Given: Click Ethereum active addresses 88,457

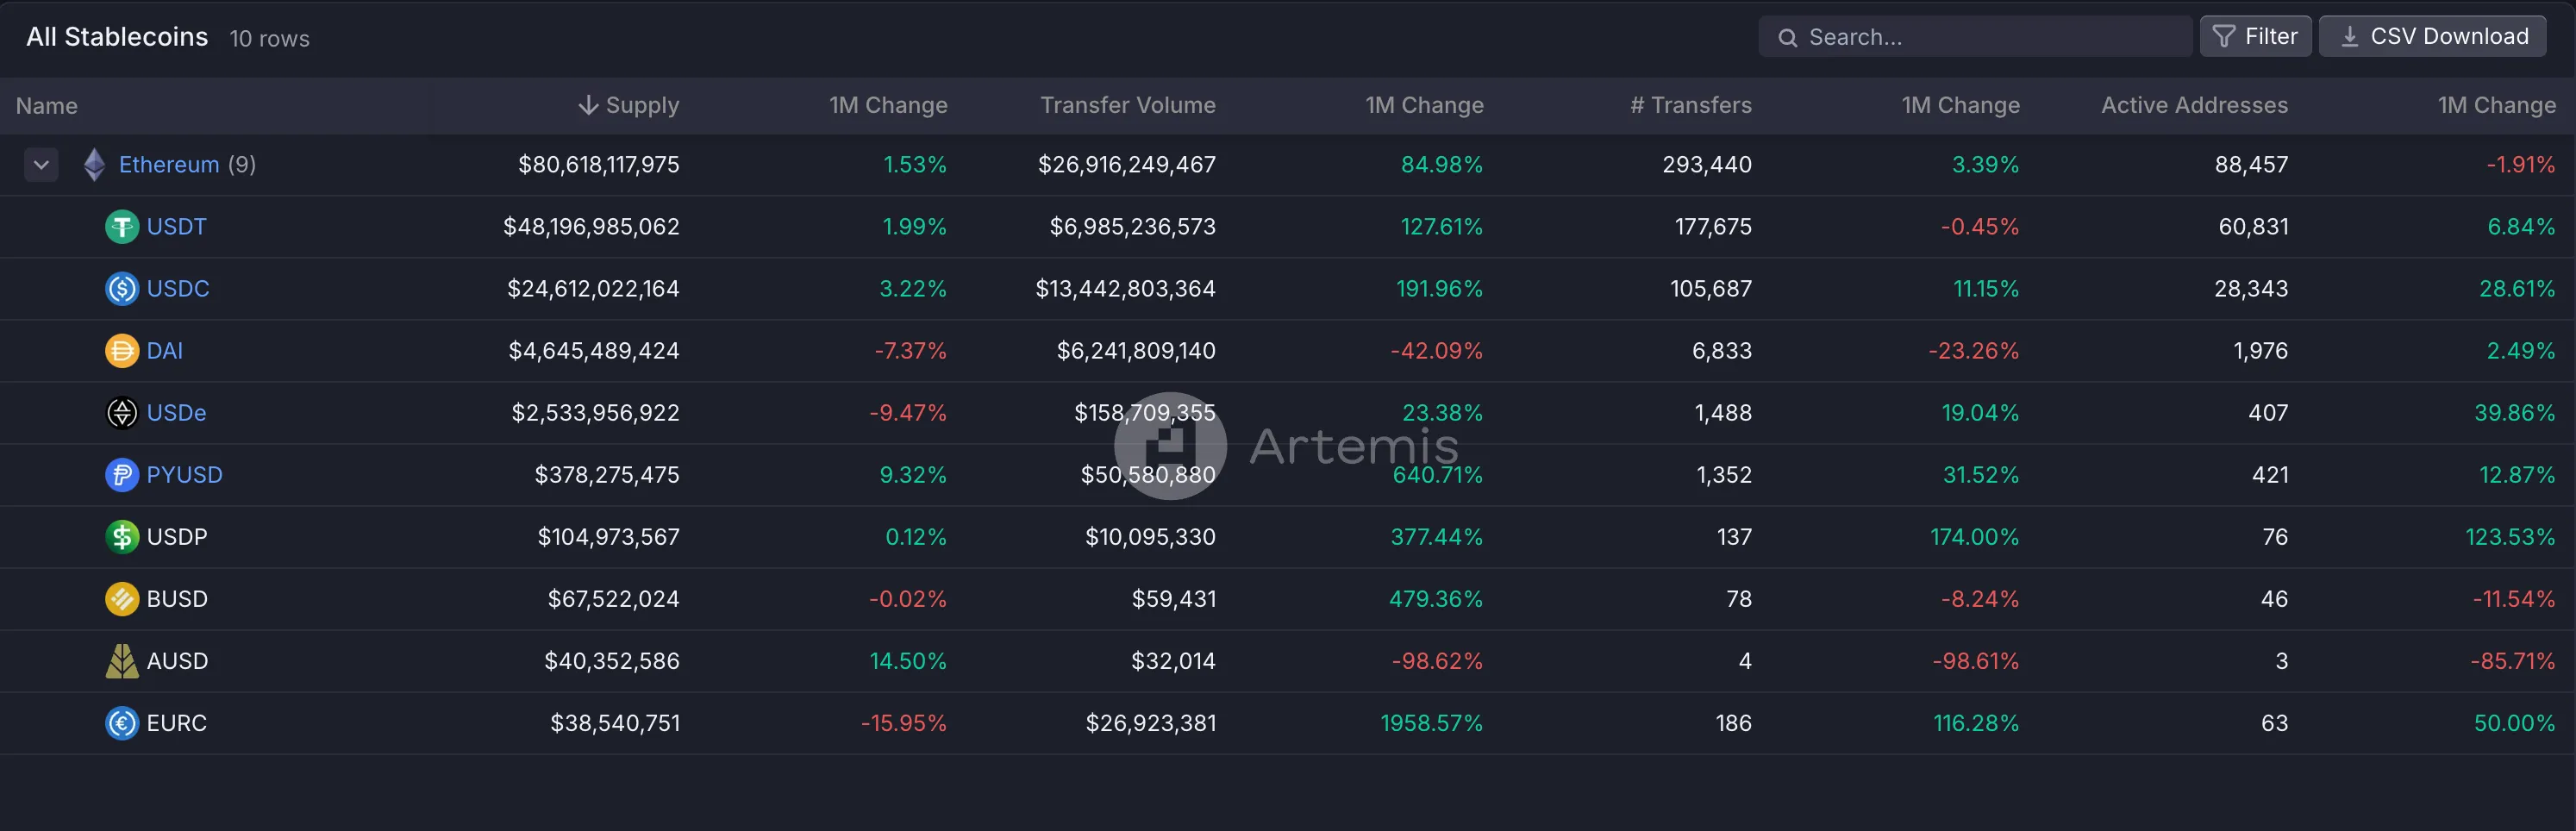Looking at the screenshot, I should click(x=2251, y=164).
